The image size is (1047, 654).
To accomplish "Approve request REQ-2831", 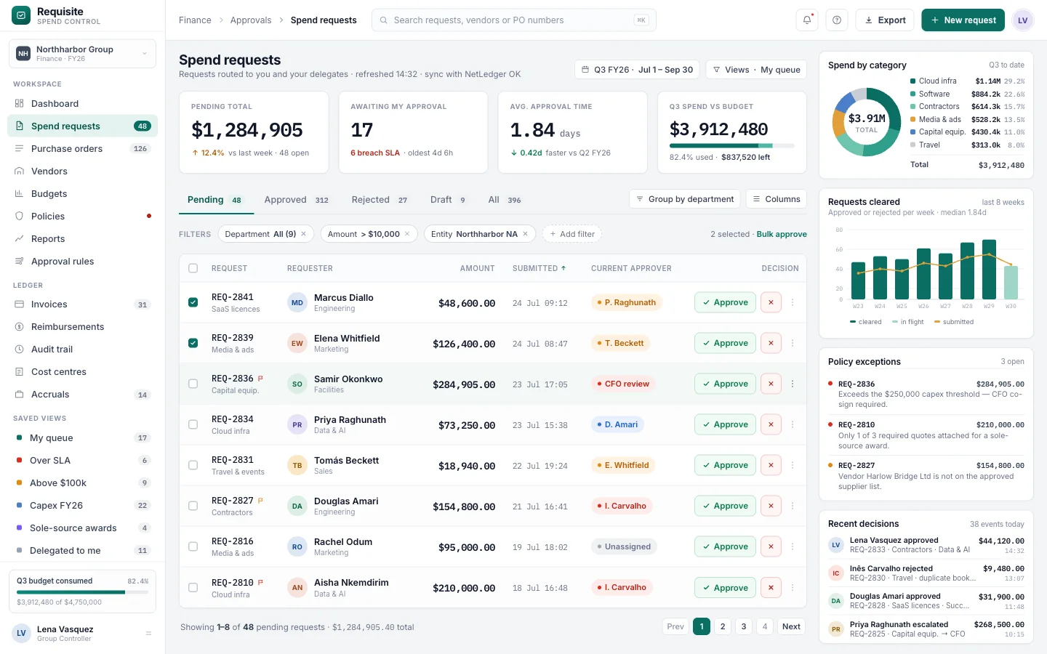I will click(724, 465).
